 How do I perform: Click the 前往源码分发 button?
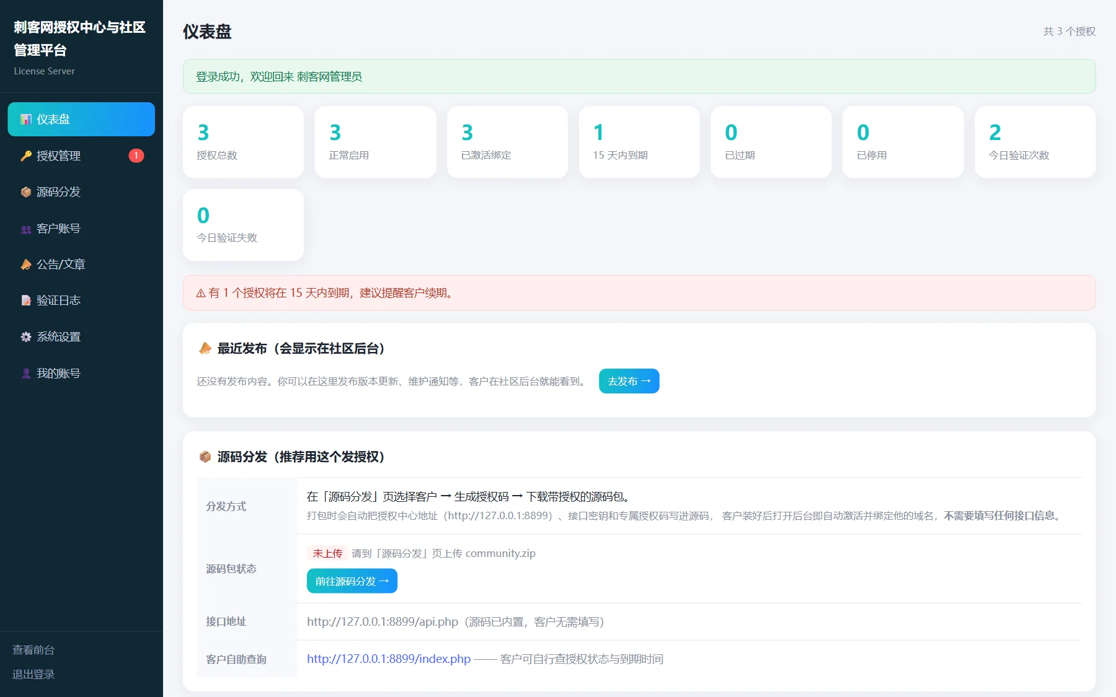(x=352, y=581)
